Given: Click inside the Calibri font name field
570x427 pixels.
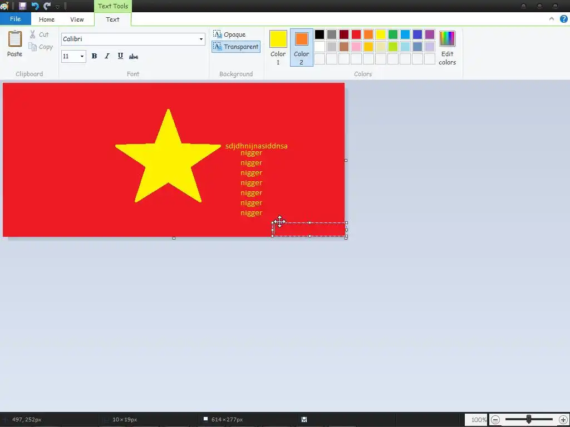Looking at the screenshot, I should pos(129,39).
